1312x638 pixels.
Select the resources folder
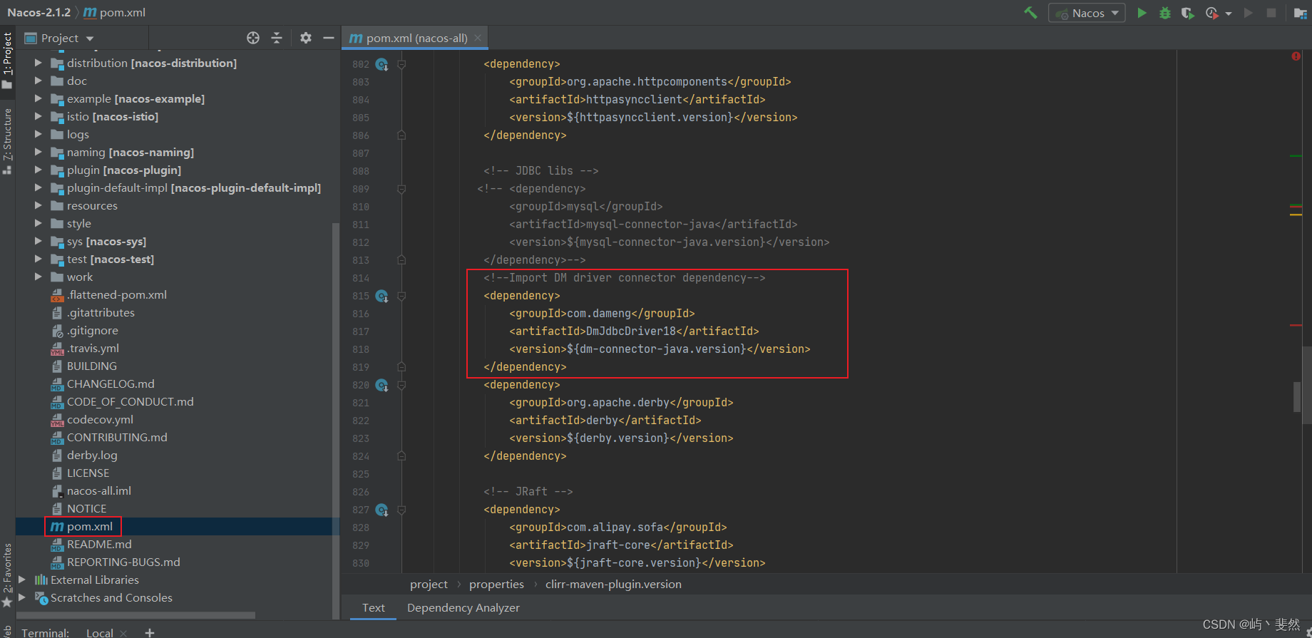pyautogui.click(x=84, y=205)
